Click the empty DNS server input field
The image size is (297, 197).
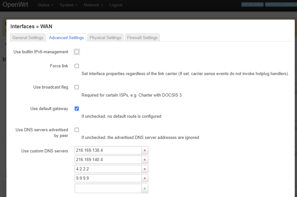108,188
